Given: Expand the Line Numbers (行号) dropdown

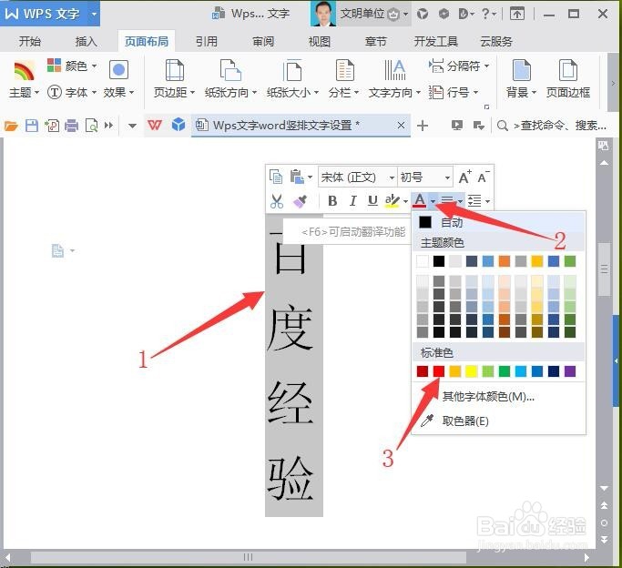Looking at the screenshot, I should point(475,92).
